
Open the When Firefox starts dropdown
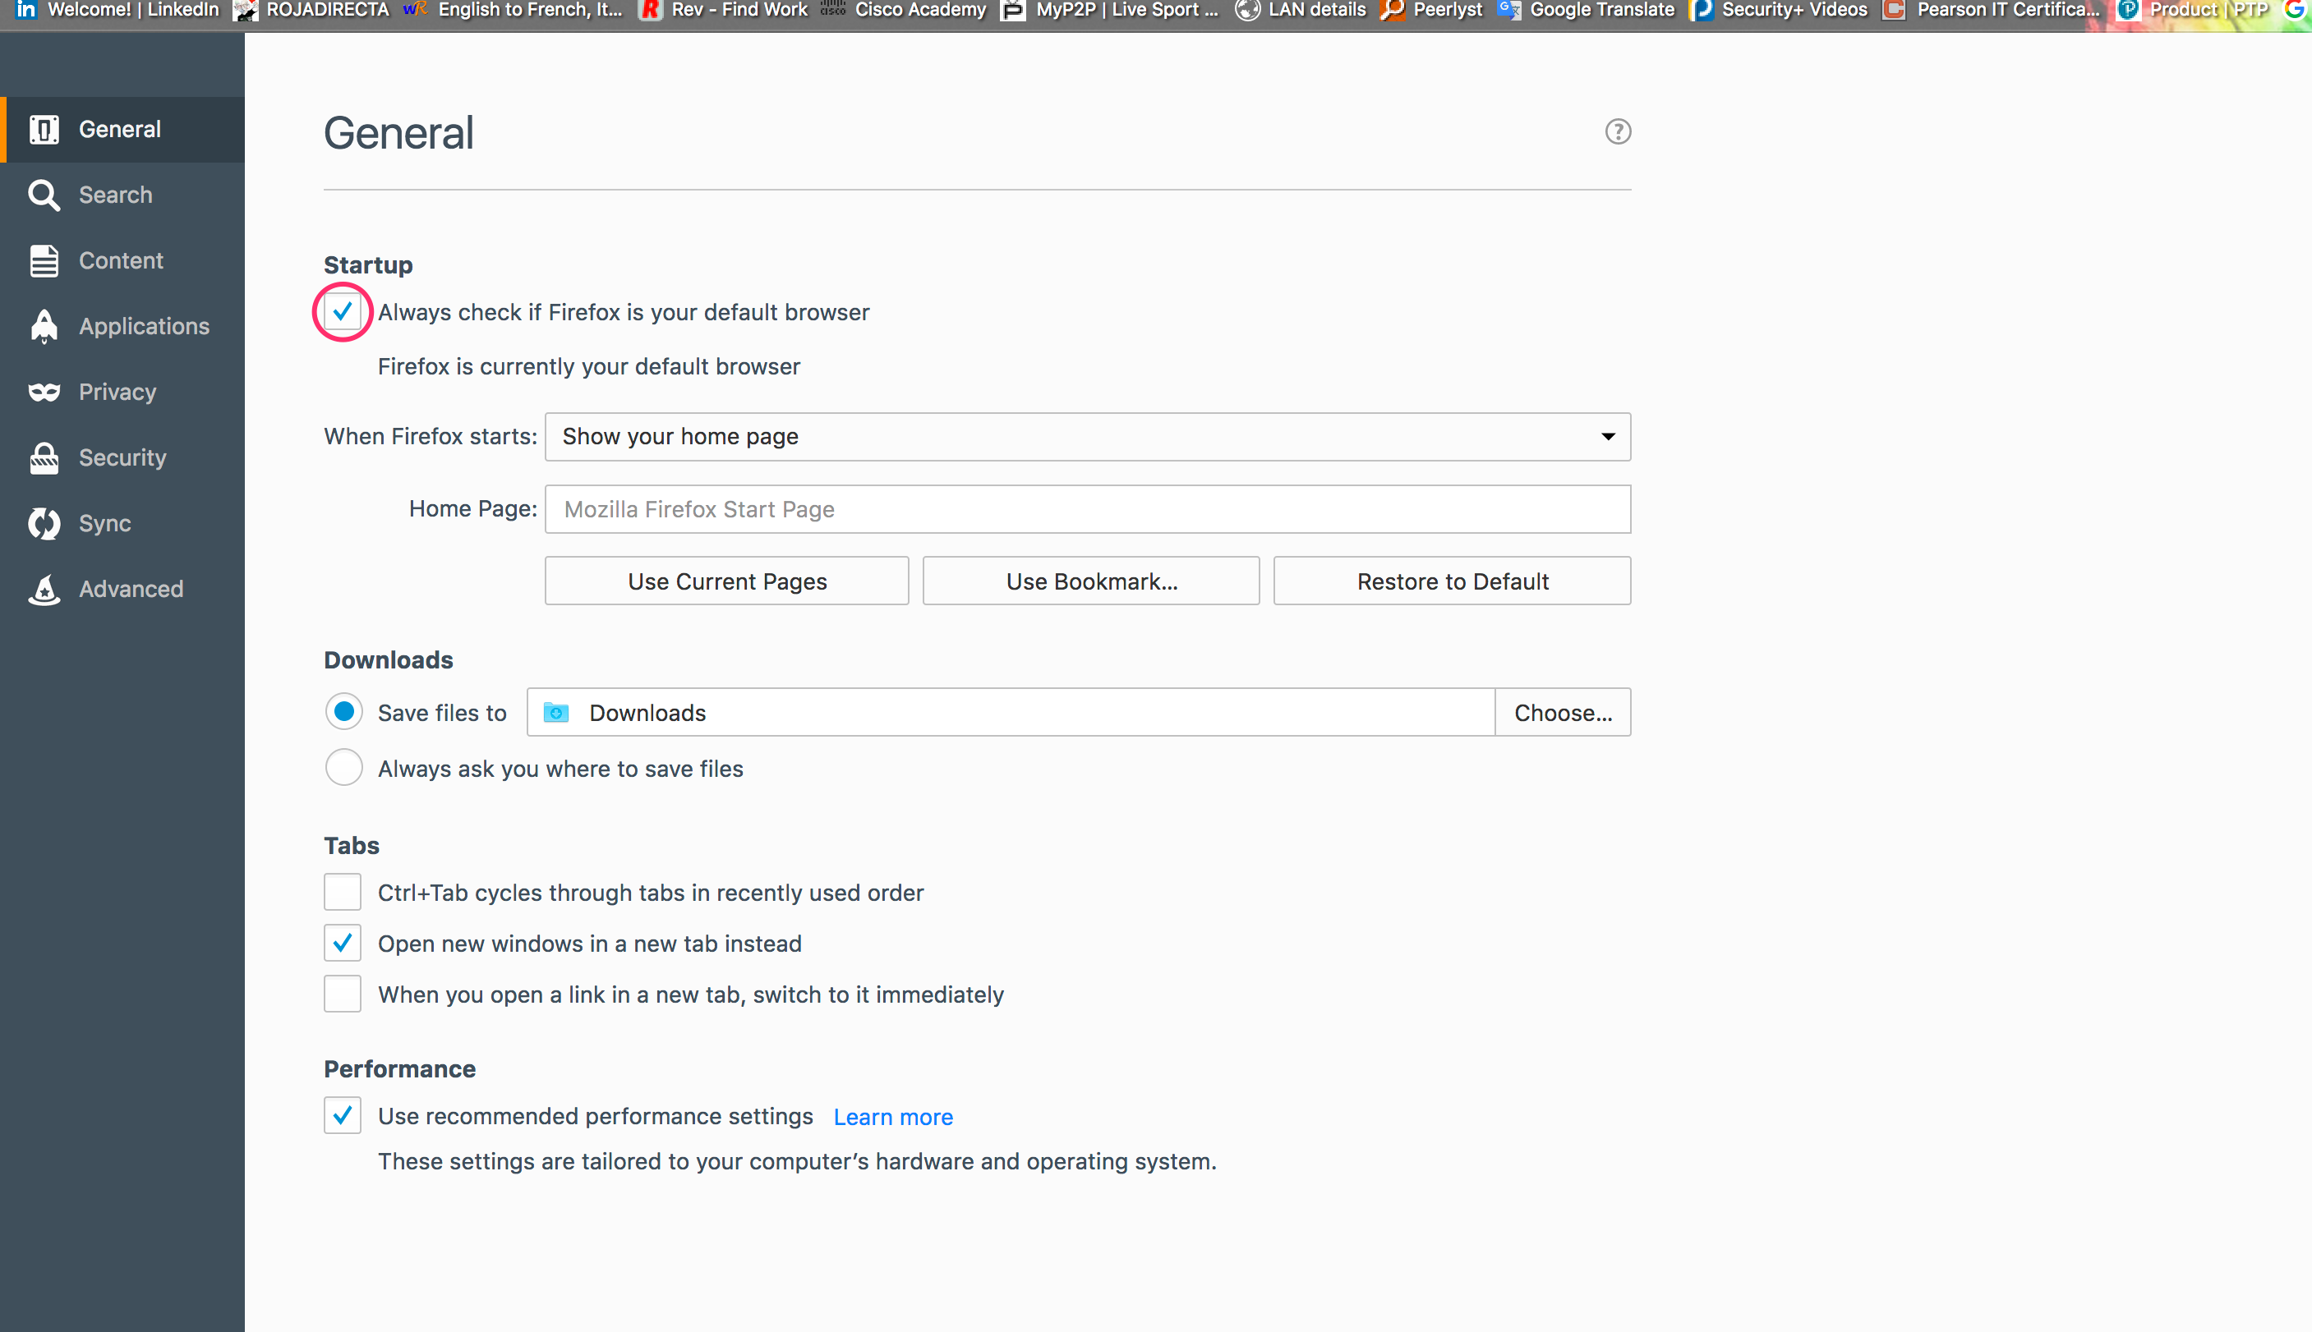[1087, 436]
